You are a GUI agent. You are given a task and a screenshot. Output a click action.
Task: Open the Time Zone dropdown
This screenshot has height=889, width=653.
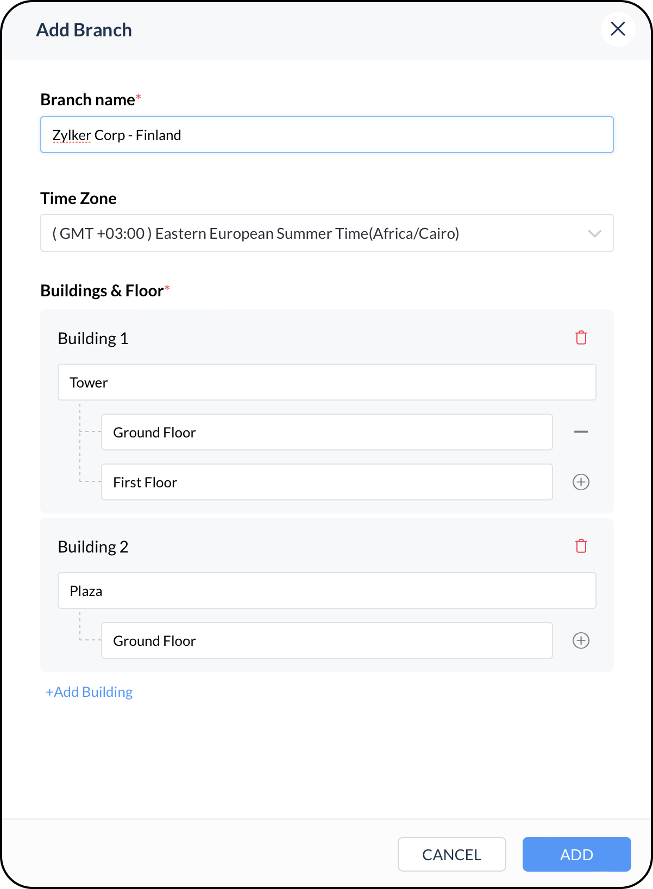pos(327,233)
